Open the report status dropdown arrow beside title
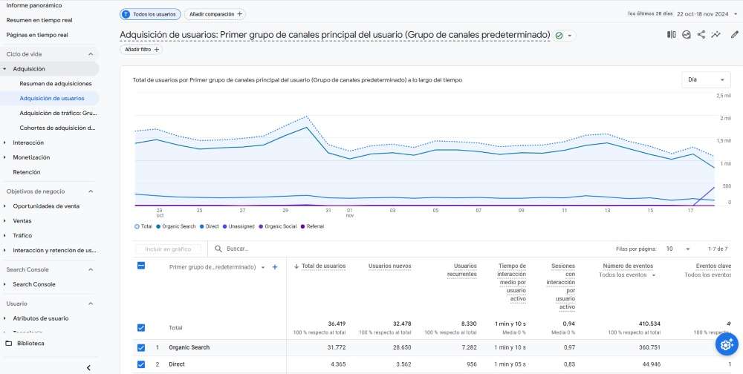Screen dimensions: 743x374 570,36
